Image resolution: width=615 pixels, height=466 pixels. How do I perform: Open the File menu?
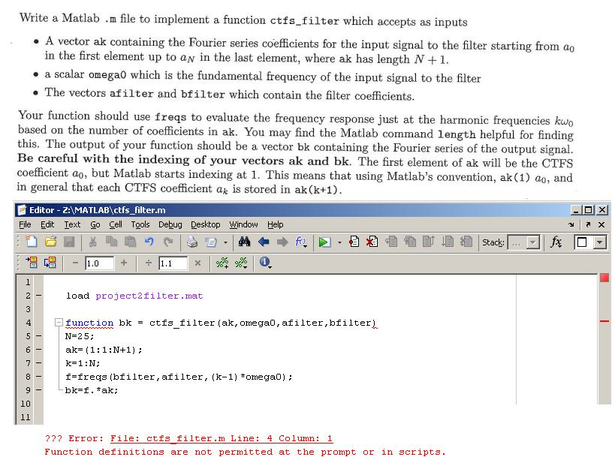(x=25, y=224)
